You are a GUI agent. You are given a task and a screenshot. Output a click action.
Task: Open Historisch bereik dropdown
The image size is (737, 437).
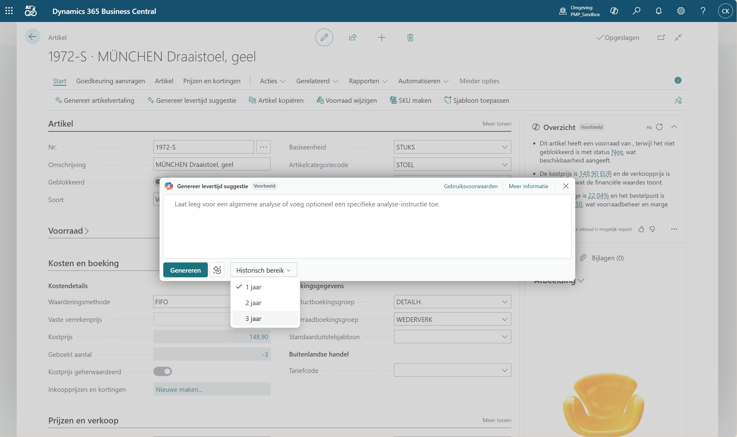click(263, 270)
